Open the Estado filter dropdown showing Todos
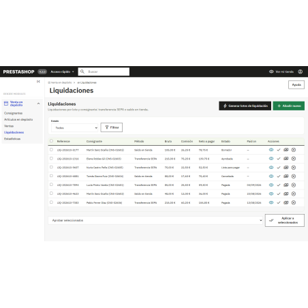This screenshot has width=308, height=308. 75,128
